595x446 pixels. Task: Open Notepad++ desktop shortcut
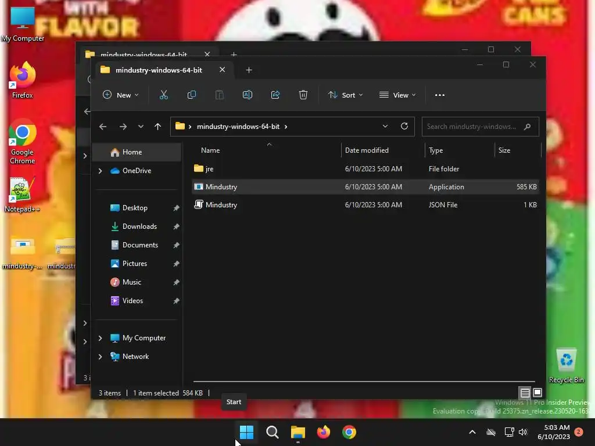[22, 195]
